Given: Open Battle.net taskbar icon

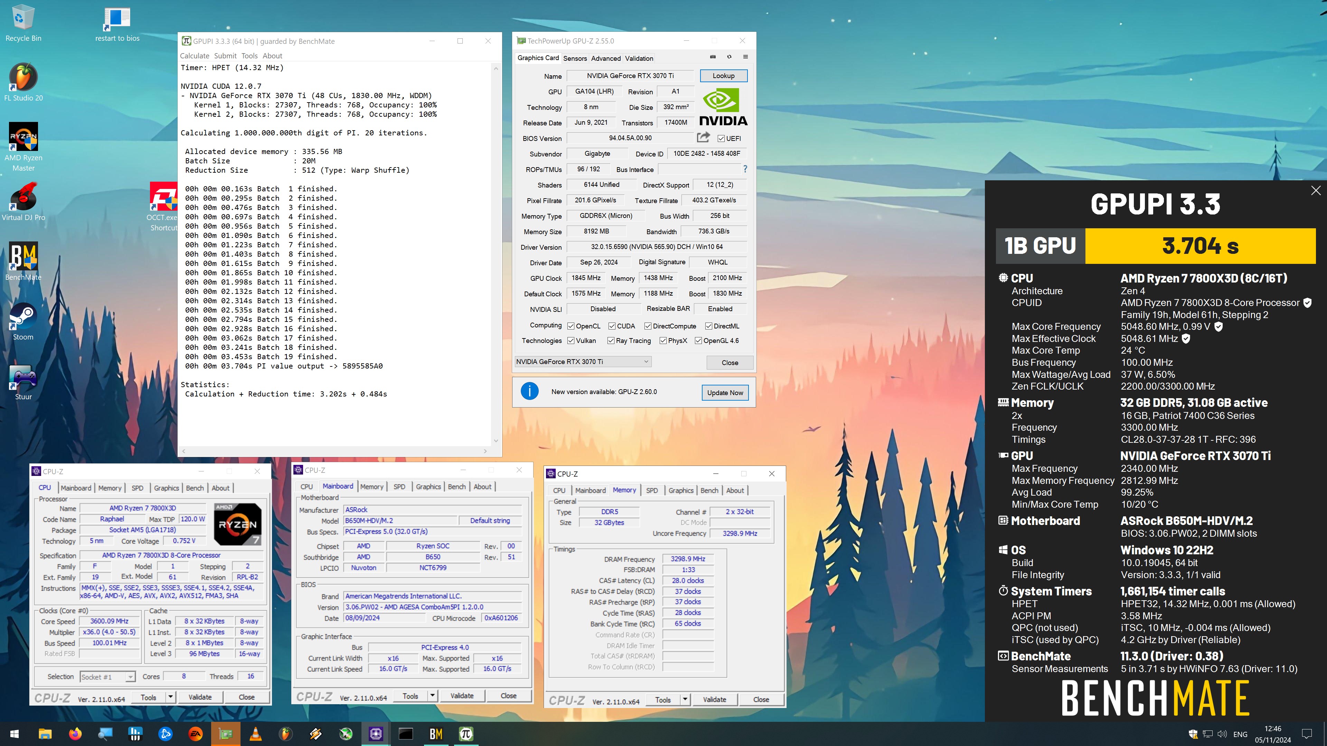Looking at the screenshot, I should pos(166,734).
